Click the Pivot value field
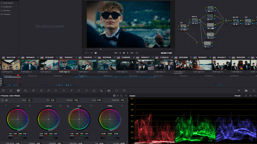Viewport: 257px width, 144px height. click(99, 100)
